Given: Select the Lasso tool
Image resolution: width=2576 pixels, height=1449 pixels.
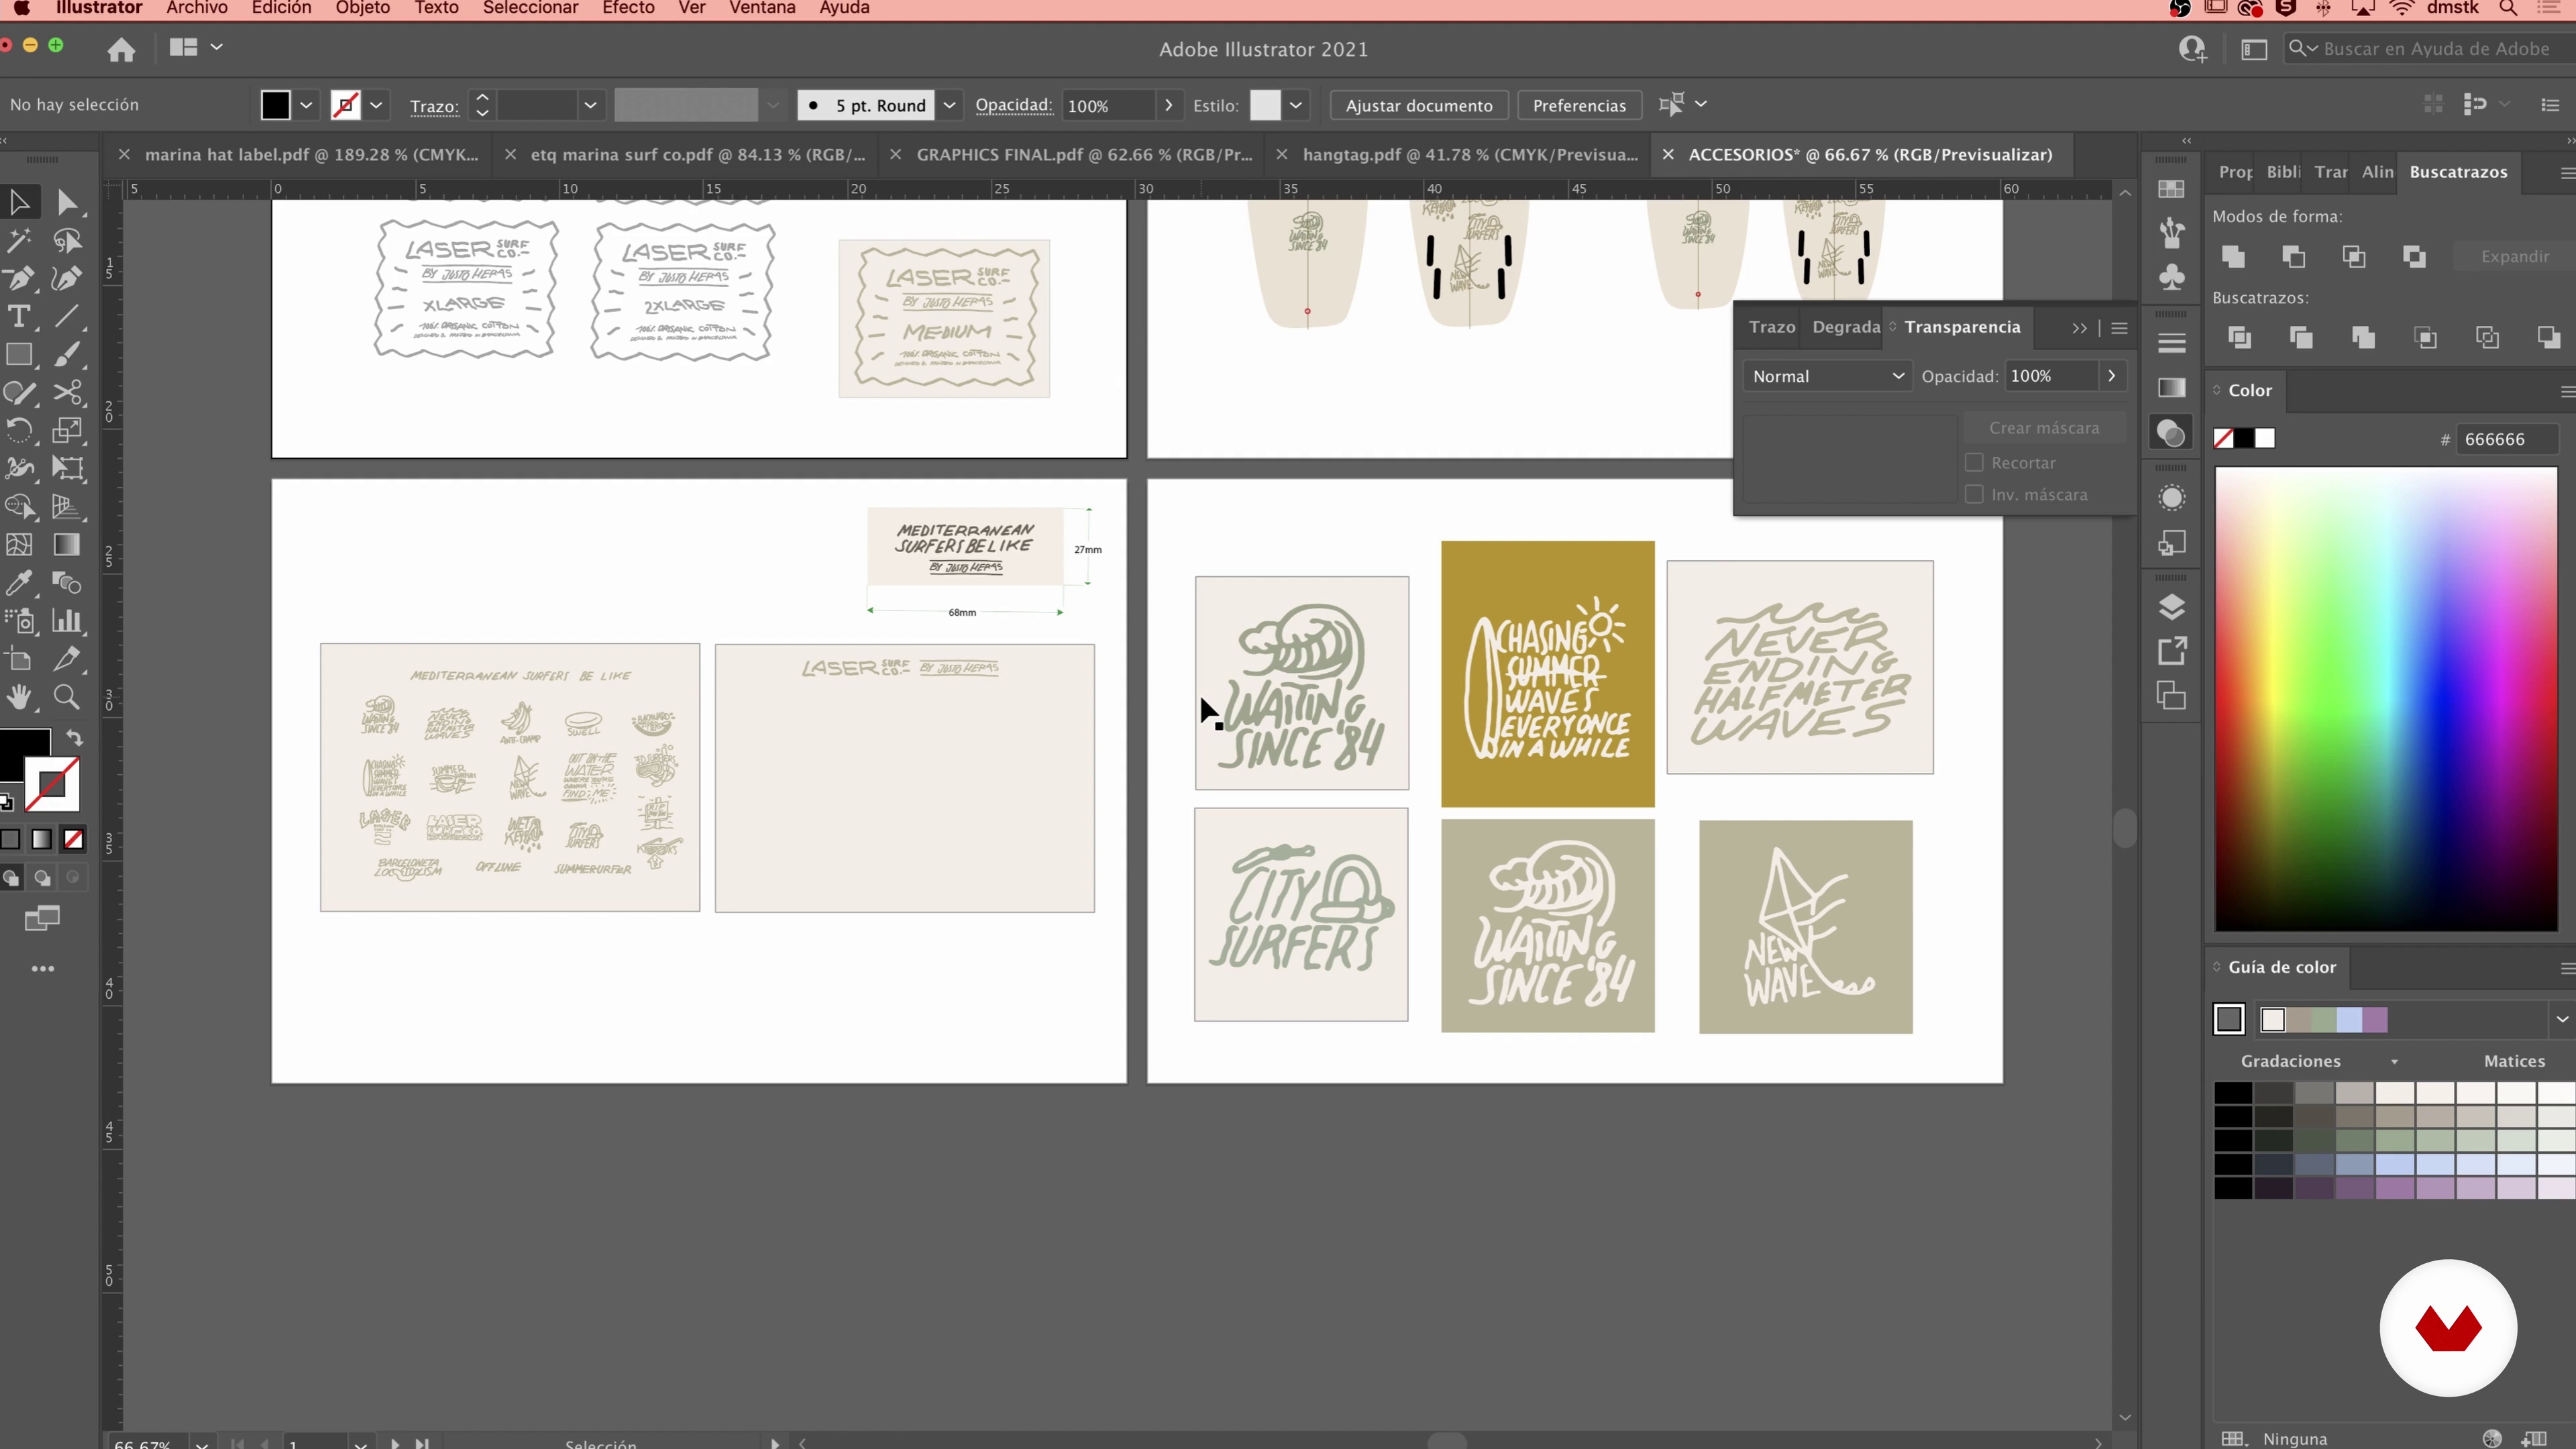Looking at the screenshot, I should 67,241.
